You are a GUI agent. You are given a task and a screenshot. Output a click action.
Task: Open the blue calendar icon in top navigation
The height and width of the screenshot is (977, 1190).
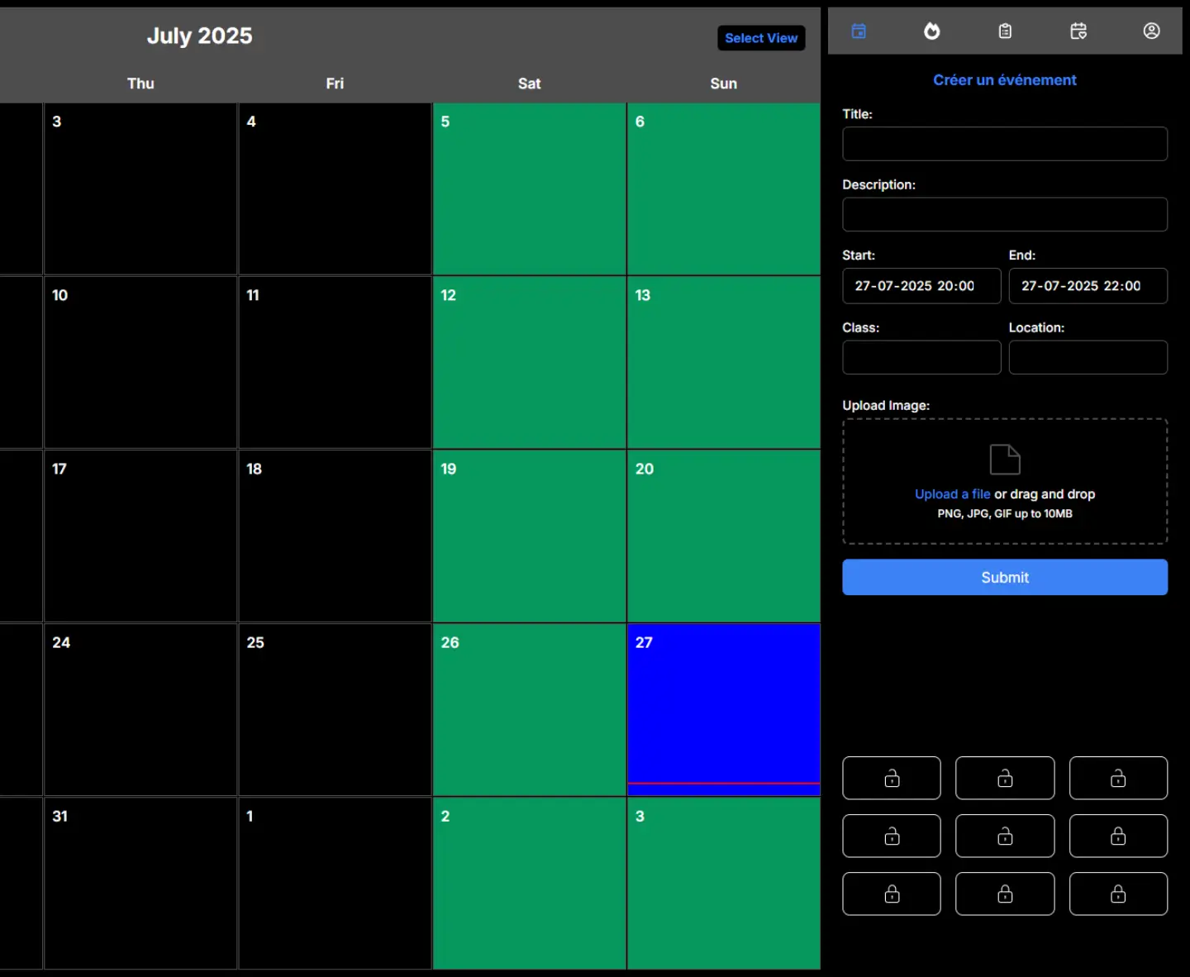tap(859, 31)
